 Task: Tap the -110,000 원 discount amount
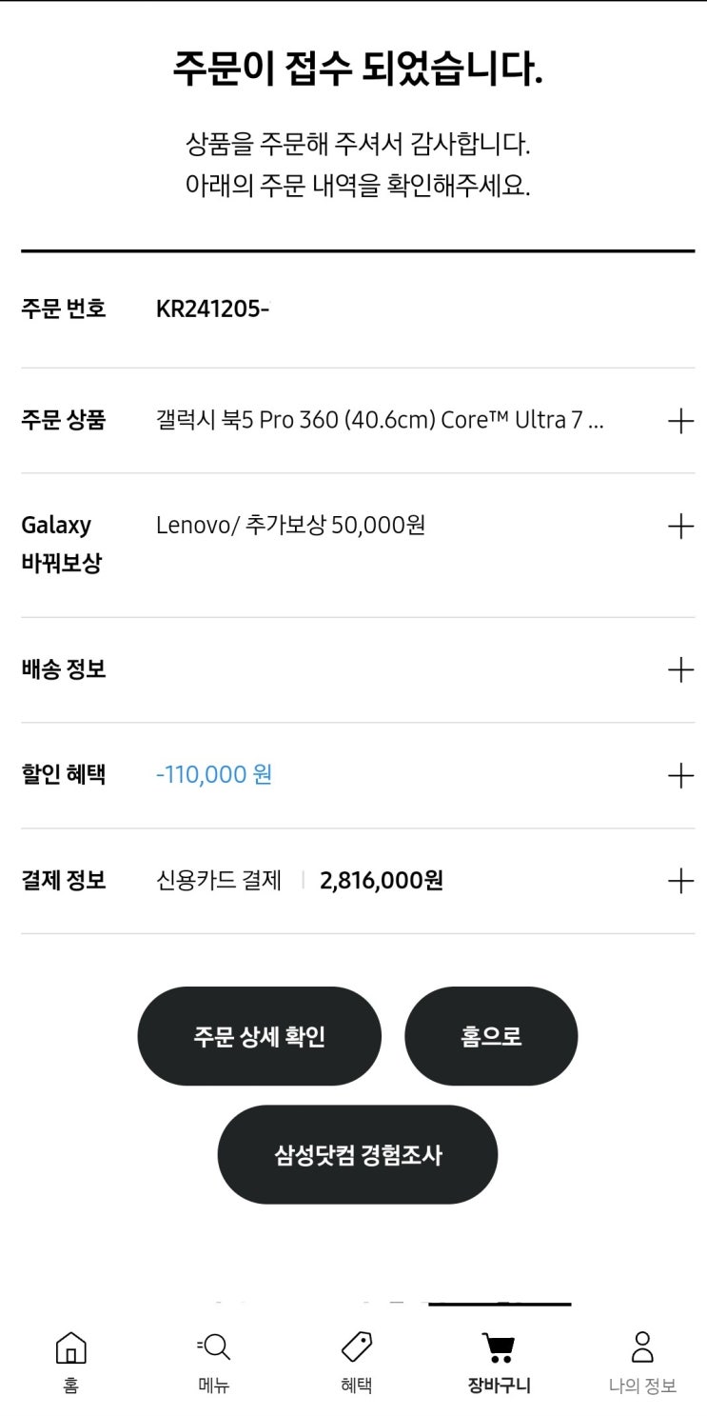tap(214, 774)
